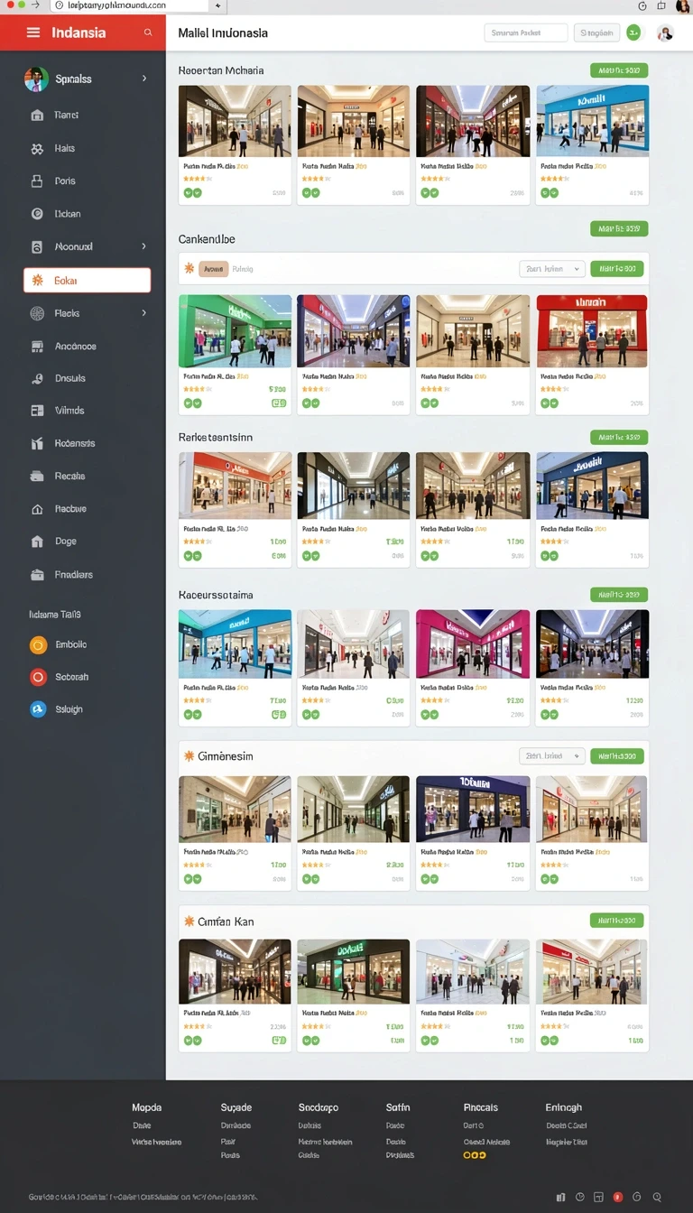The image size is (693, 1213).
Task: Click the Satfin footer heading
Action: [398, 1107]
